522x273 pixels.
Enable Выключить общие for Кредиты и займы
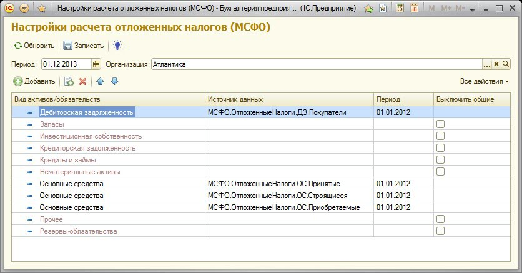point(440,160)
